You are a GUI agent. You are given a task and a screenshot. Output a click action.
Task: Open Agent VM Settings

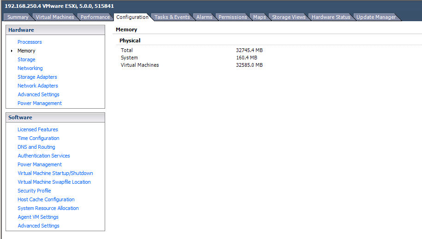click(x=38, y=217)
